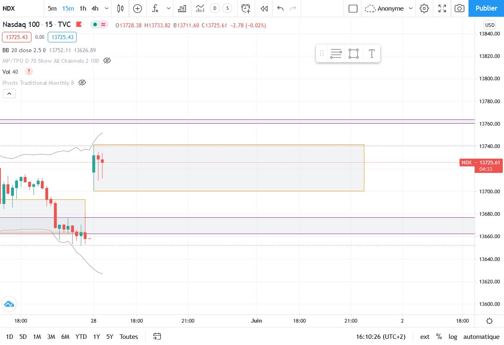This screenshot has height=345, width=504.
Task: Select the 1M date range
Action: pos(37,337)
